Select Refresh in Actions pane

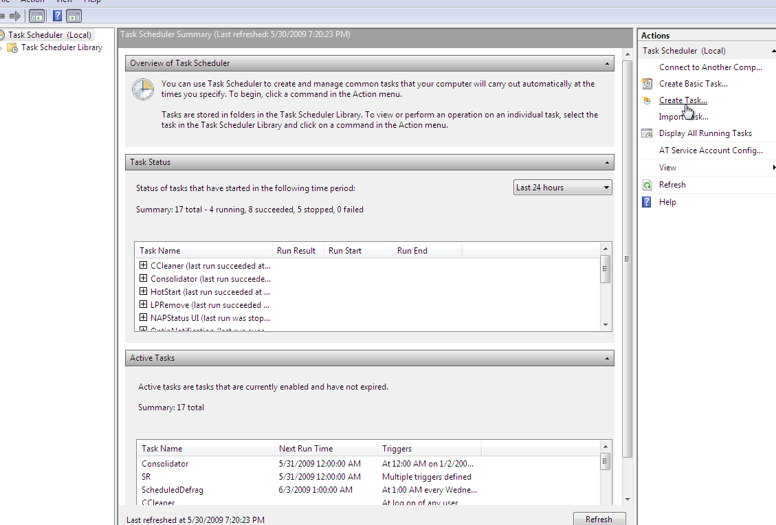(672, 185)
